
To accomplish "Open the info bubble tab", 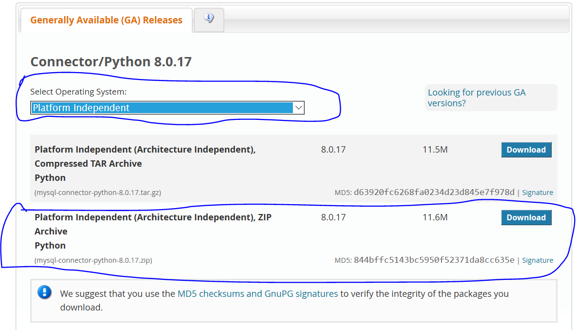I will point(209,20).
